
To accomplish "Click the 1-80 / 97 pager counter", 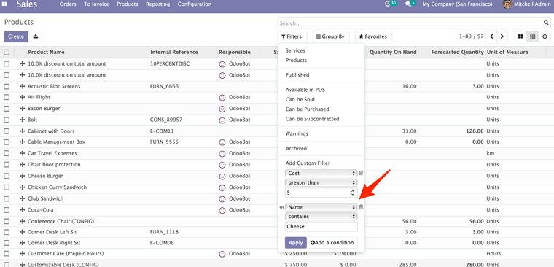I will click(x=472, y=36).
